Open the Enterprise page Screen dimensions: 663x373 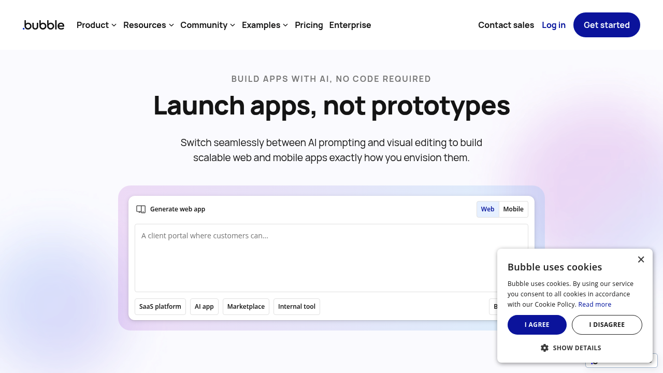(x=350, y=25)
